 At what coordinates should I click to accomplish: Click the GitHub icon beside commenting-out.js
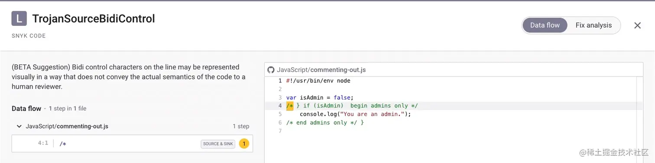(271, 70)
